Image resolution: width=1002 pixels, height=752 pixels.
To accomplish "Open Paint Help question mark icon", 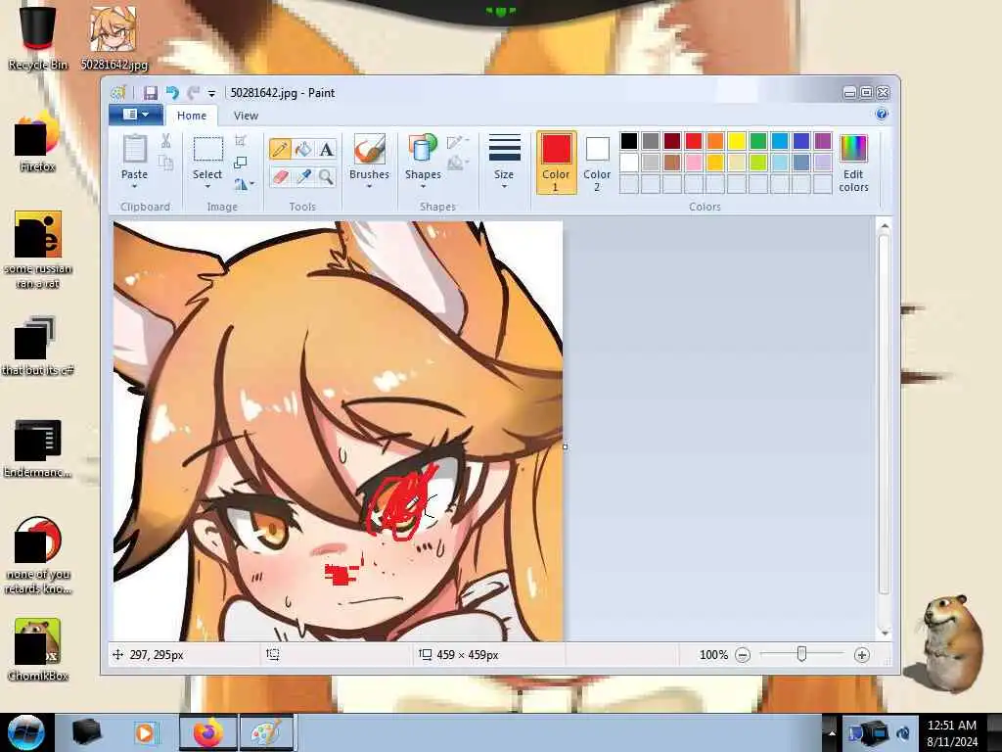I will [x=882, y=115].
